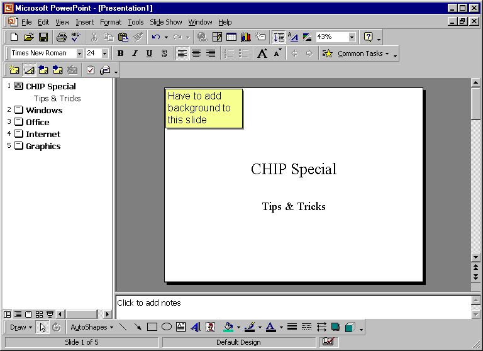The image size is (483, 351).
Task: Select slide 5 Graphics in outline
Action: tap(43, 147)
